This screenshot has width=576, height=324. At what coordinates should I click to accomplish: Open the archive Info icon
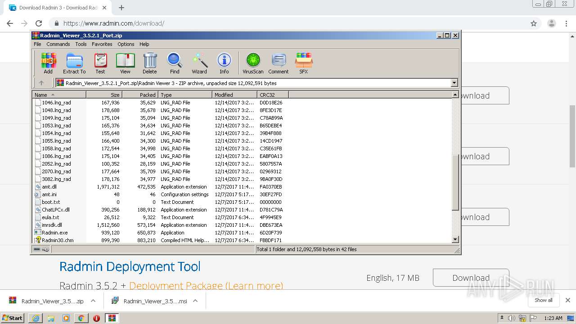point(224,63)
